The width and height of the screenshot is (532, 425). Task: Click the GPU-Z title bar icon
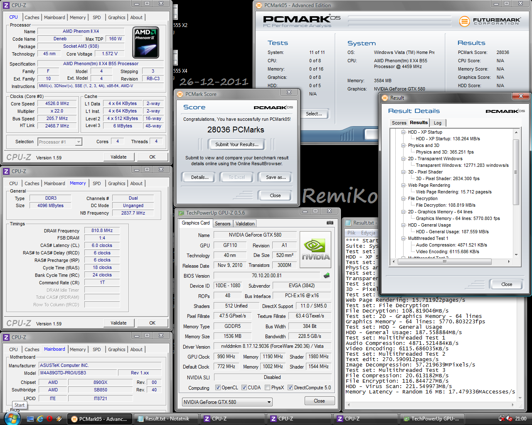tap(181, 213)
